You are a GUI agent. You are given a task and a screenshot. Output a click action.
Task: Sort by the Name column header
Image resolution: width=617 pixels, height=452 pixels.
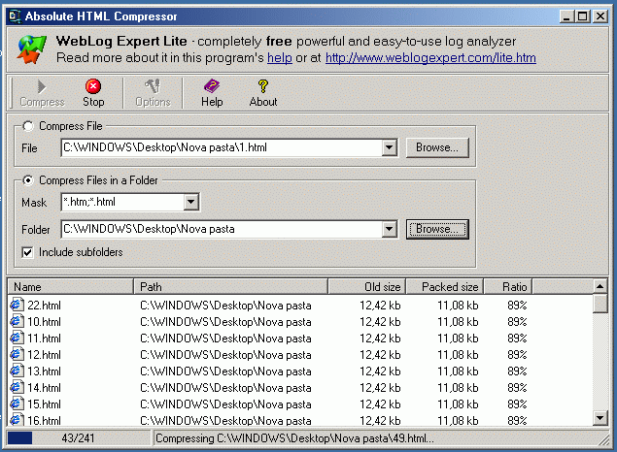pyautogui.click(x=71, y=287)
